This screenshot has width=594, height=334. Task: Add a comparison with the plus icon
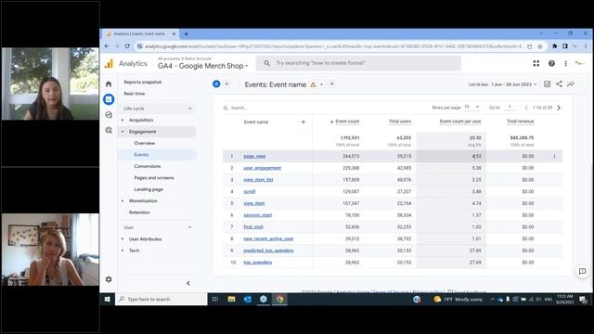(226, 84)
